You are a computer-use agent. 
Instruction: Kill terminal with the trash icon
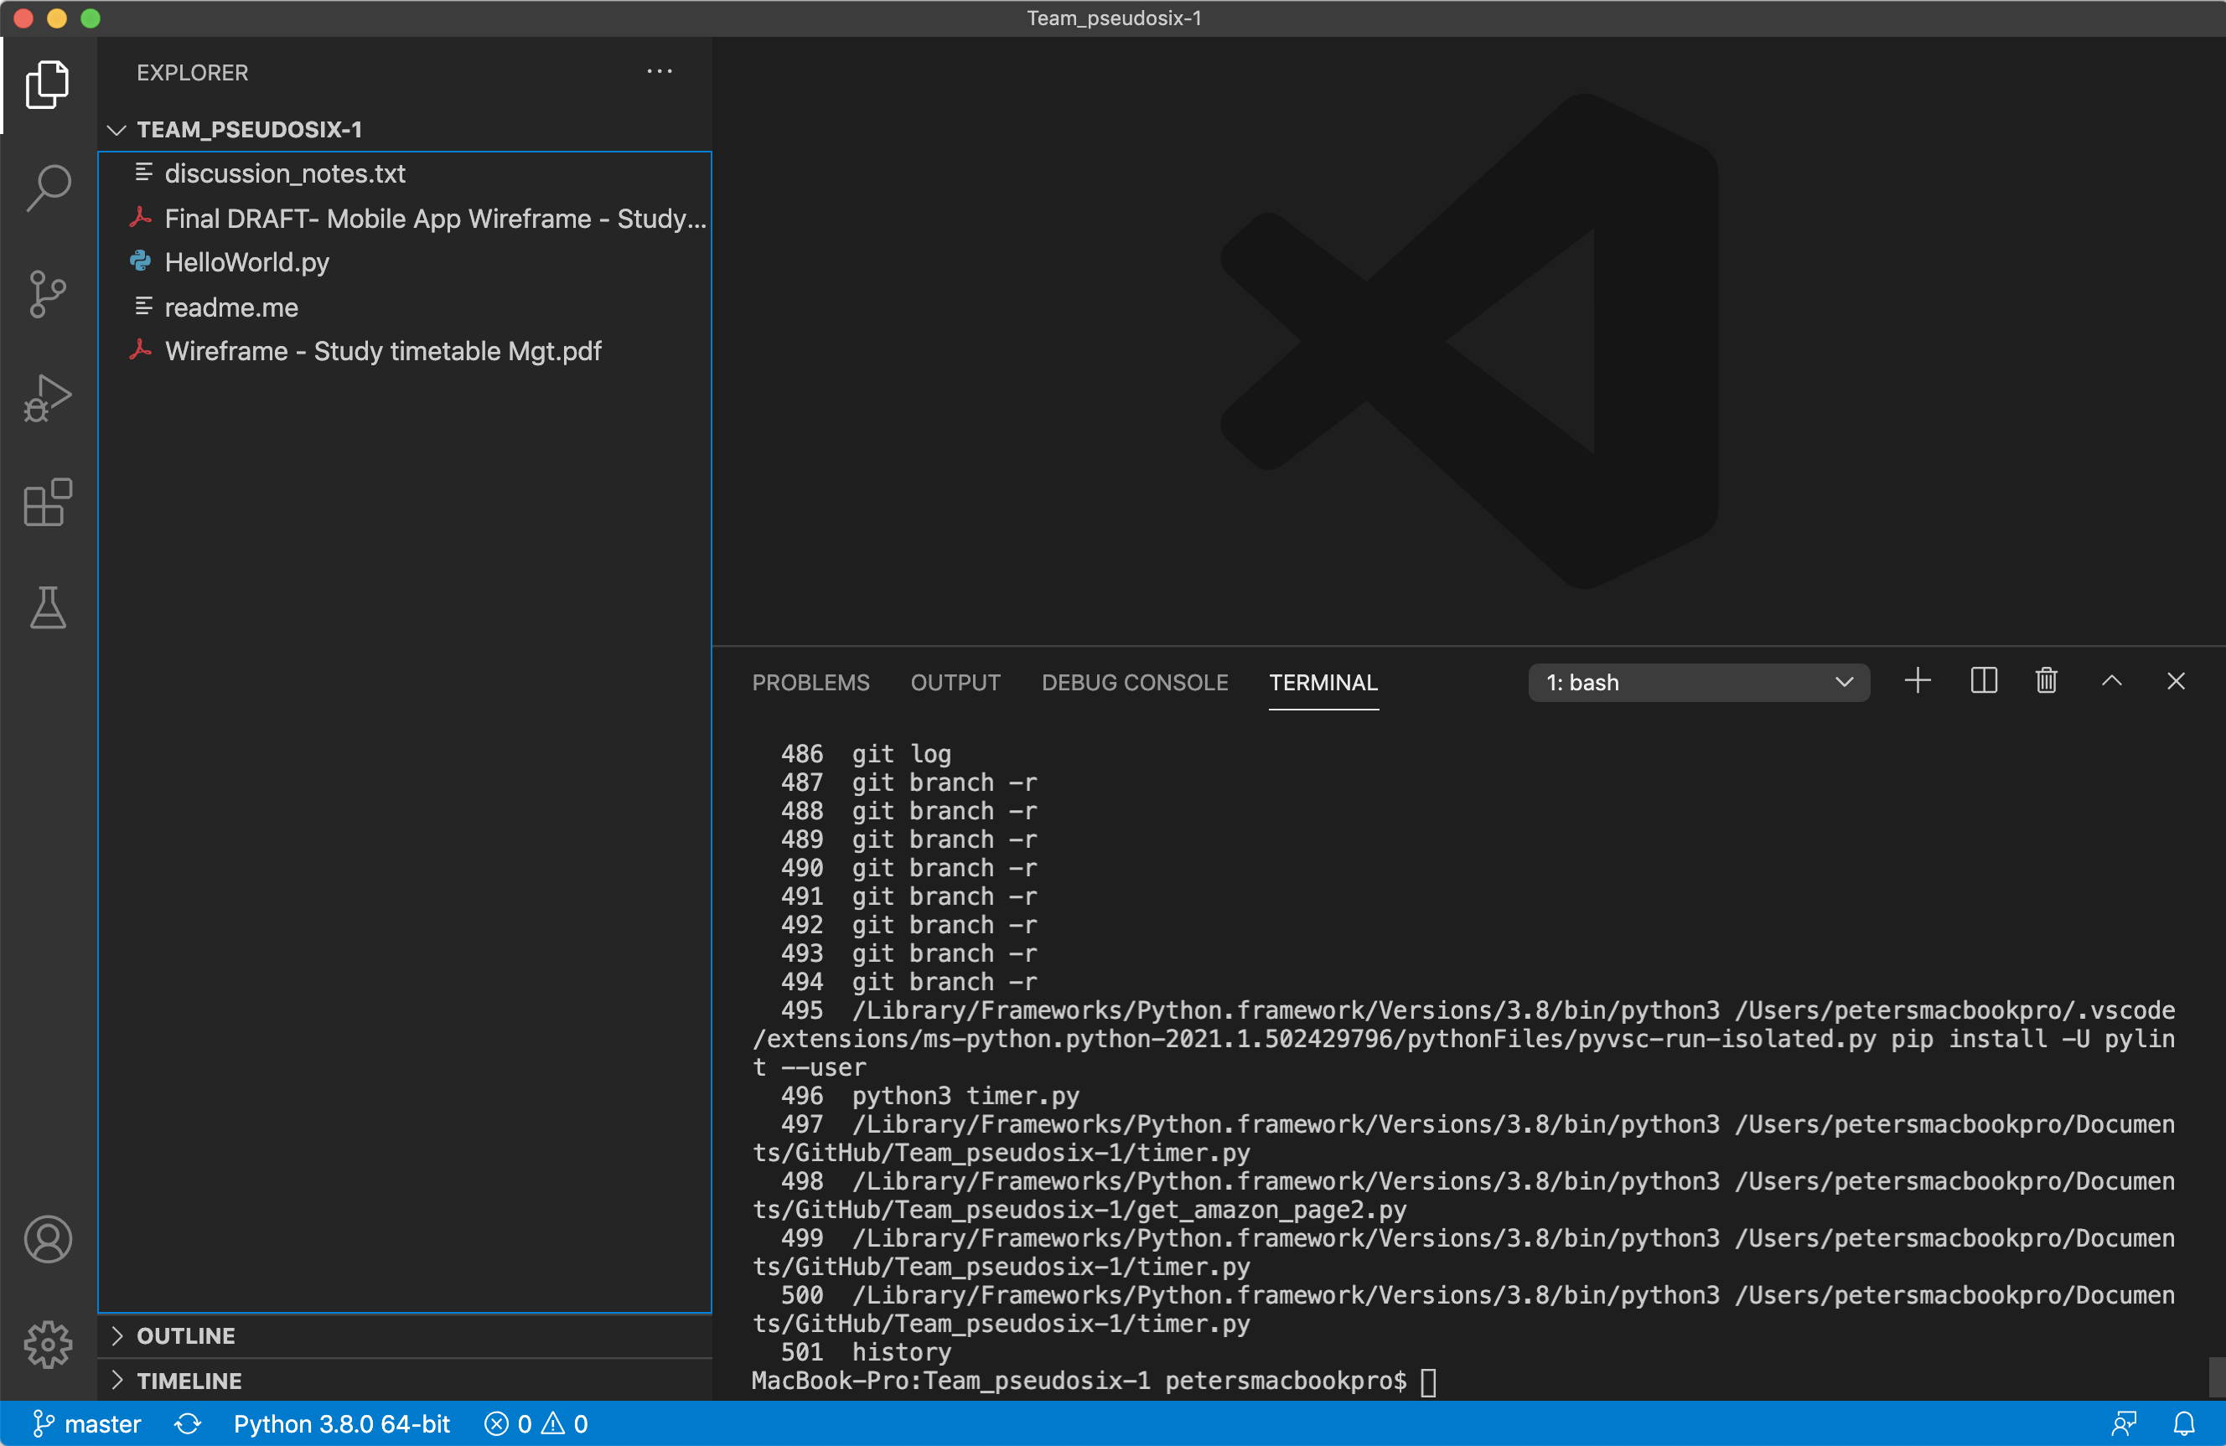click(x=2047, y=681)
